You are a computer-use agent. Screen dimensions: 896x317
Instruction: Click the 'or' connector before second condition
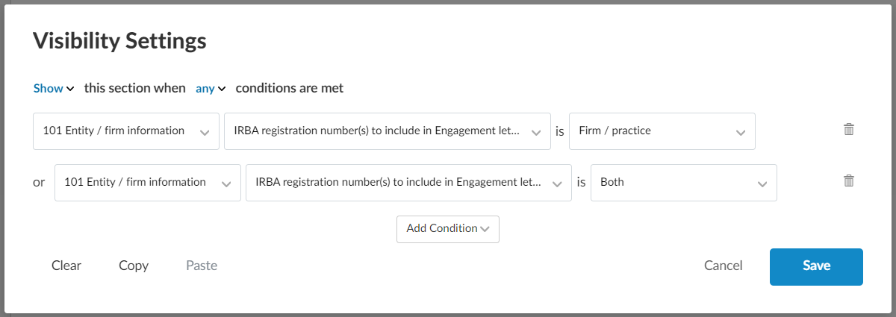tap(39, 183)
